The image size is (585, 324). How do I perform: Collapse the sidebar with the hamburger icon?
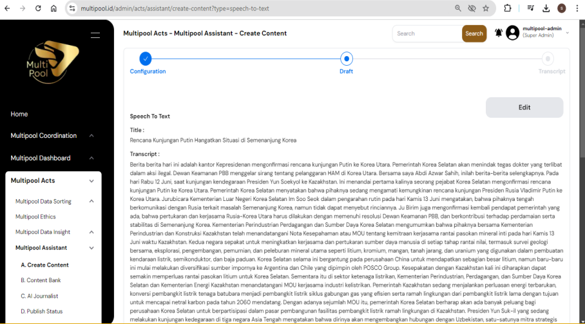[x=95, y=35]
